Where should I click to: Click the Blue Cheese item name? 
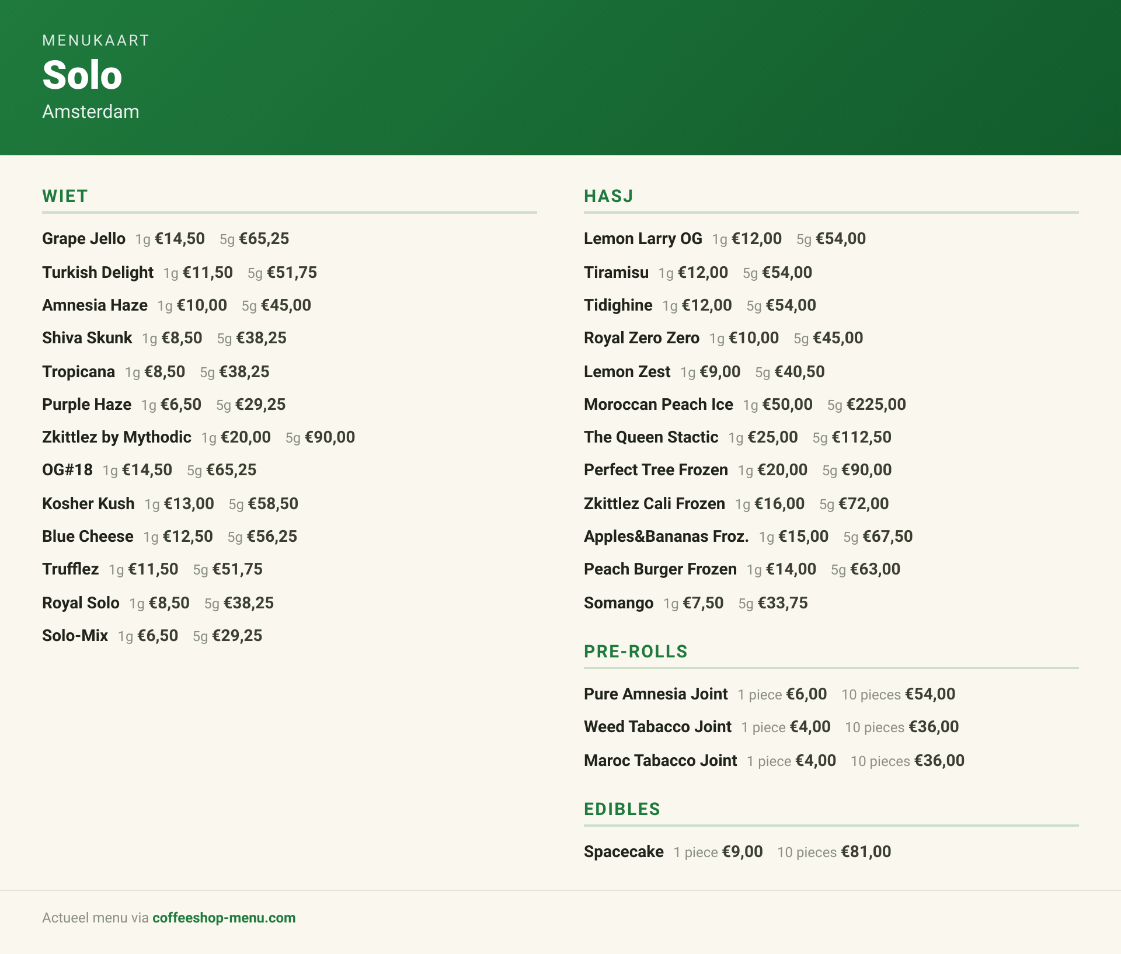coord(88,537)
